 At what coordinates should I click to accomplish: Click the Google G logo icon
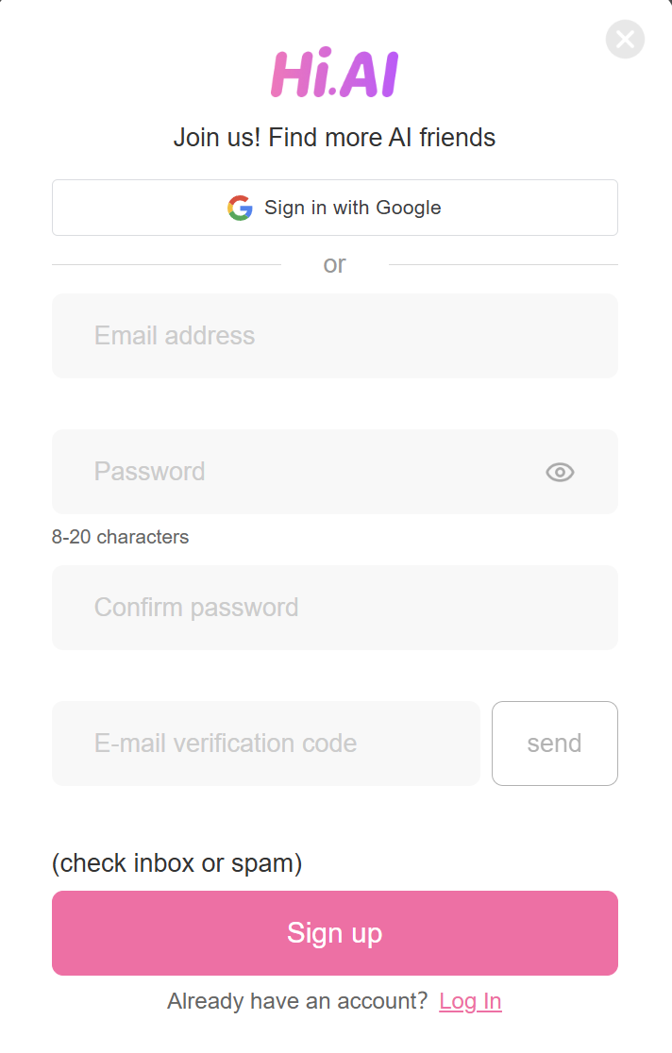pos(240,209)
